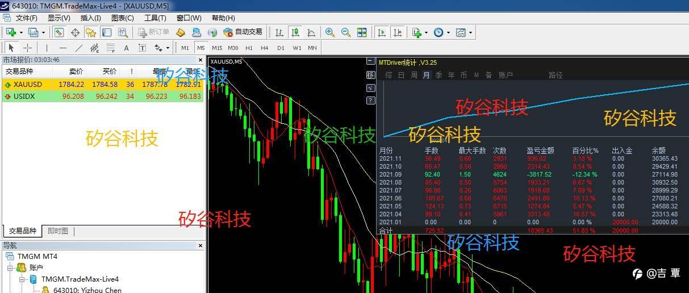Toggle the Navigator star-folder icon
Screen dimensions: 689x293
(x=91, y=32)
